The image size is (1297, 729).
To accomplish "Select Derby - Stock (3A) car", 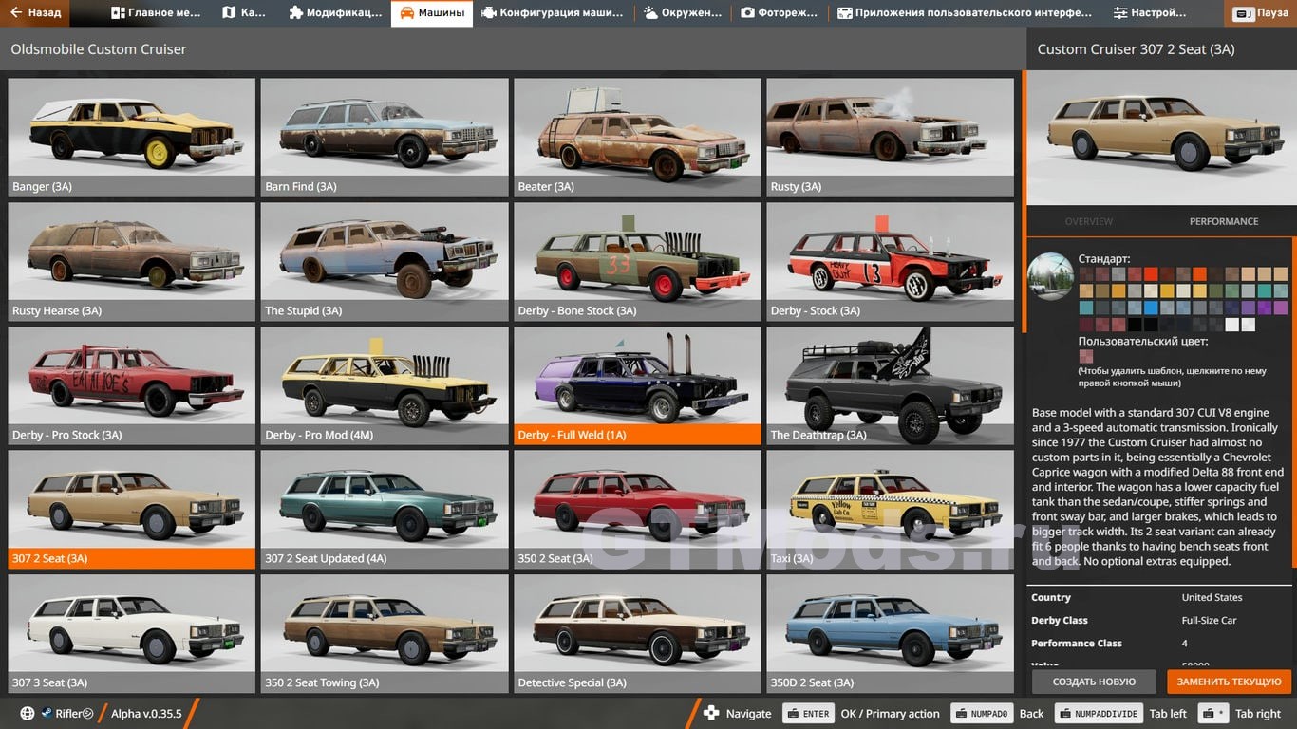I will pyautogui.click(x=890, y=262).
